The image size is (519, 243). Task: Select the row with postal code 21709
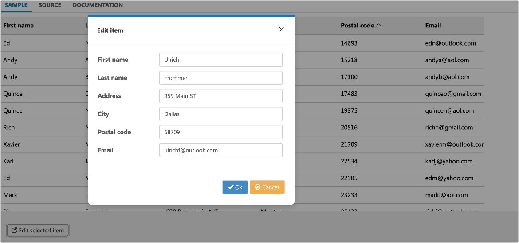click(242, 144)
